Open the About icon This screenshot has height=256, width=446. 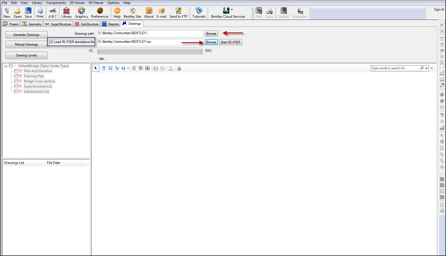click(x=149, y=13)
